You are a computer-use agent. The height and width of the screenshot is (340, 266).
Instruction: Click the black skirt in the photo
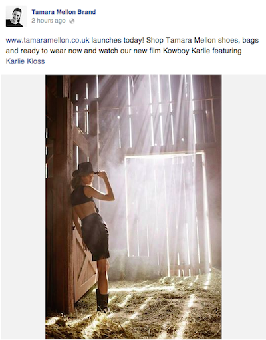click(x=96, y=236)
